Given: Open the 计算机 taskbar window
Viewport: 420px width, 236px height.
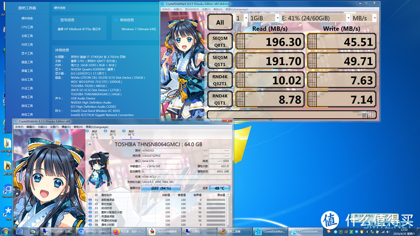Looking at the screenshot, I should point(199,231).
